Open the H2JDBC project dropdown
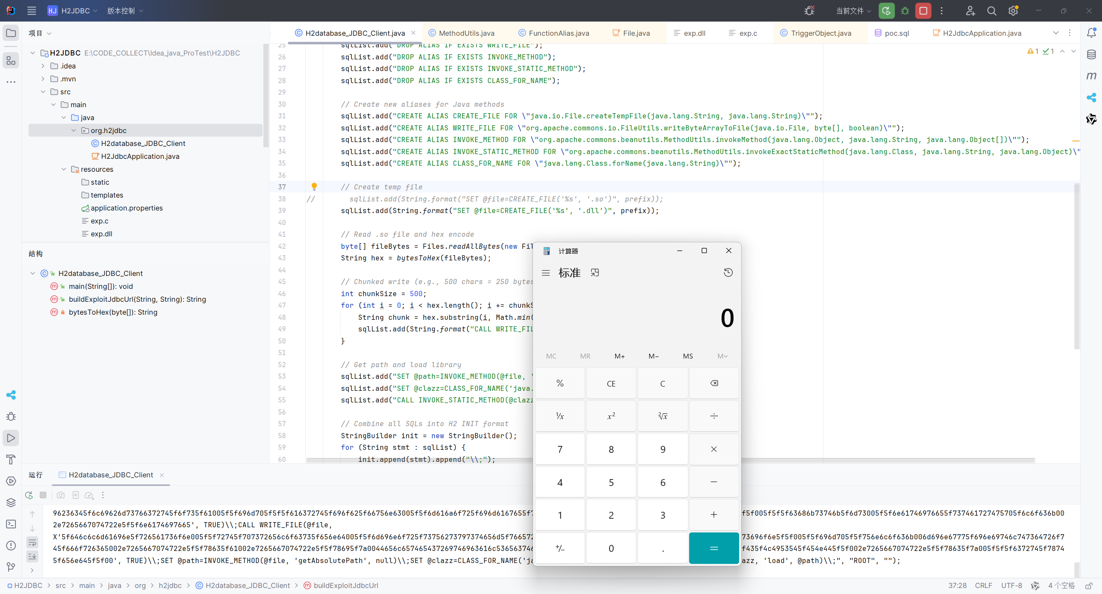1102x594 pixels. pos(72,11)
